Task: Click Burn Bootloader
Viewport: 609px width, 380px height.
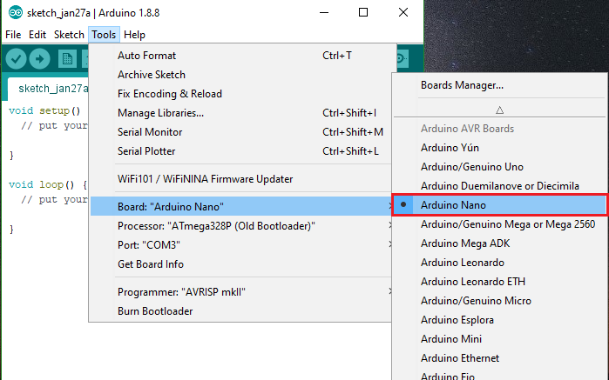Action: (241, 311)
